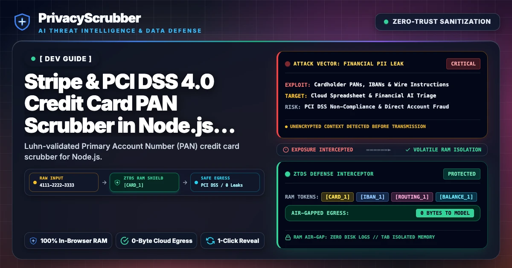
Task: Click the RISK line about PCI DSS Non-Compliance
Action: [367, 107]
